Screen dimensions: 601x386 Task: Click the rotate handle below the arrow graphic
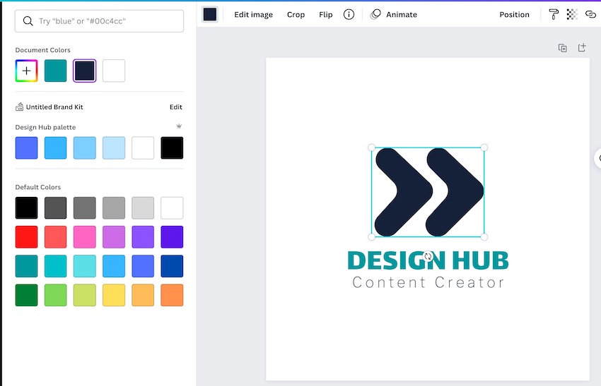428,256
